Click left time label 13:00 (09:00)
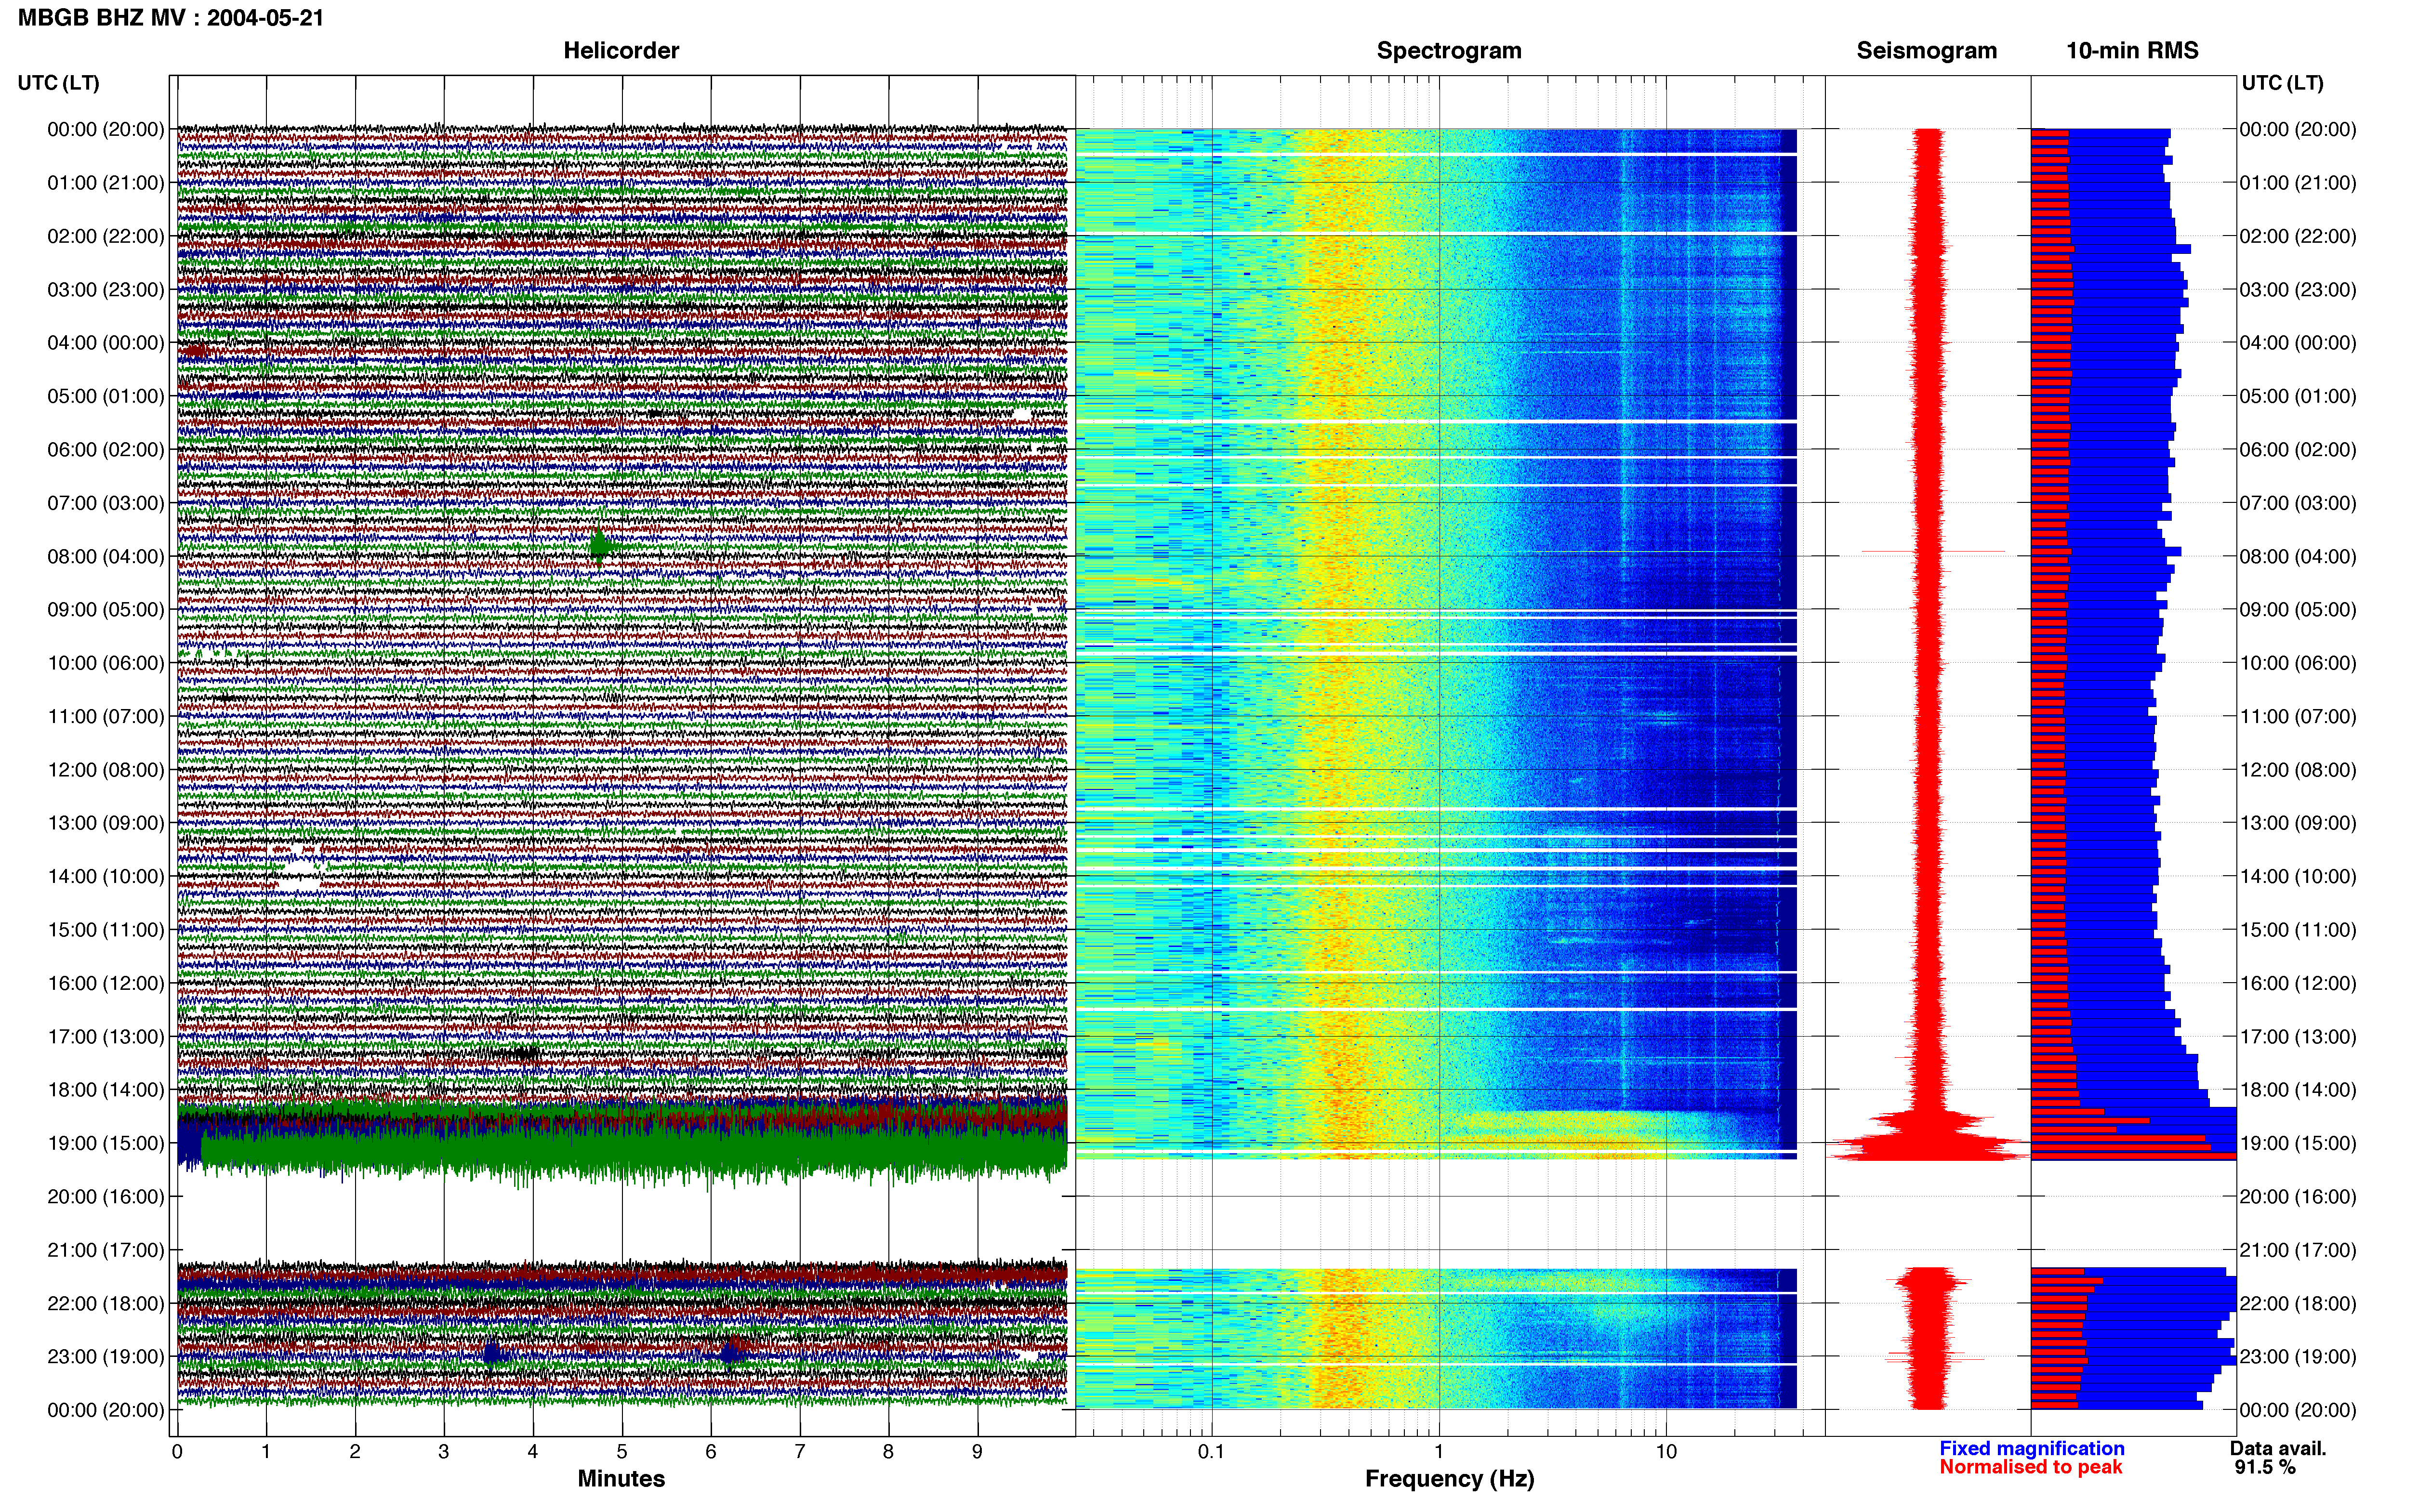Screen dimensions: 2418x1512 pyautogui.click(x=106, y=822)
